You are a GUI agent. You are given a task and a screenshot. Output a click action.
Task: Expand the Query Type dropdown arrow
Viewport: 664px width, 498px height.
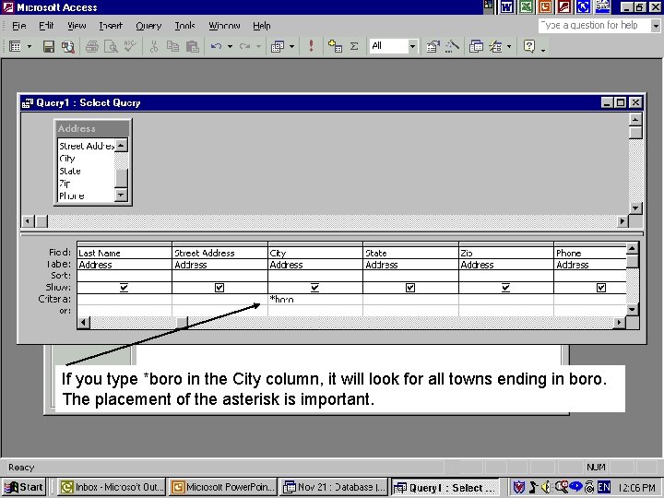click(291, 46)
